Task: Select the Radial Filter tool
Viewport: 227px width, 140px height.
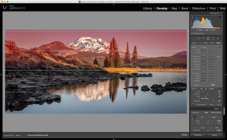Action: click(213, 38)
